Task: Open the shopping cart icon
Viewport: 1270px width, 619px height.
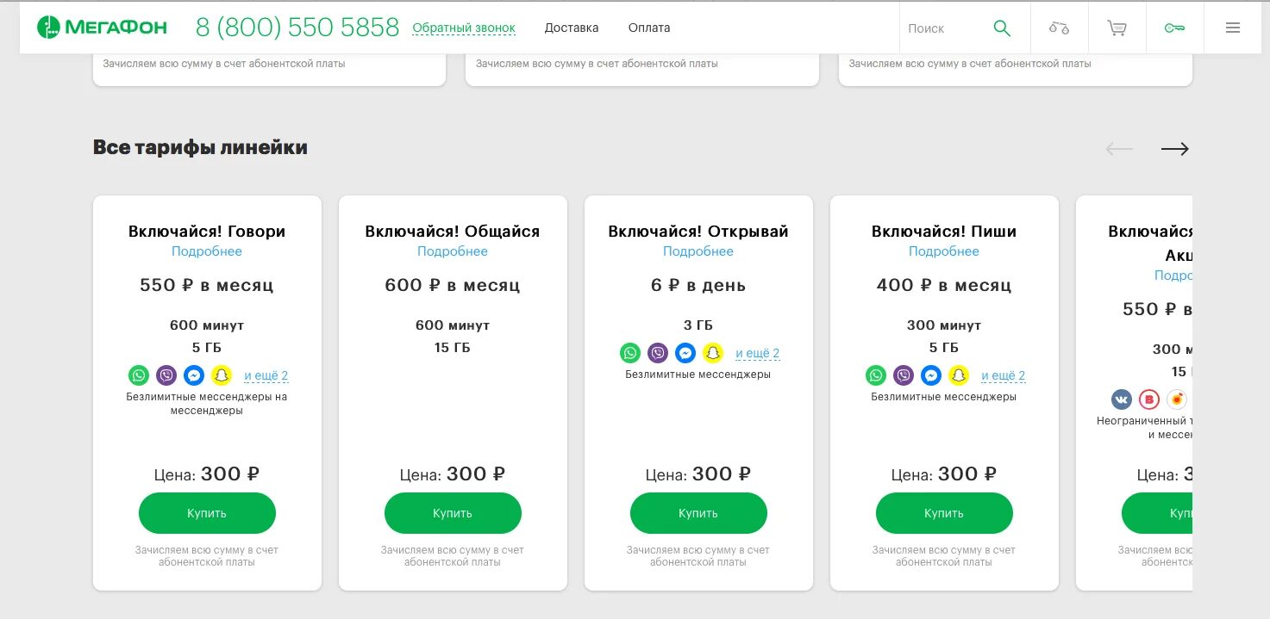Action: [x=1117, y=28]
